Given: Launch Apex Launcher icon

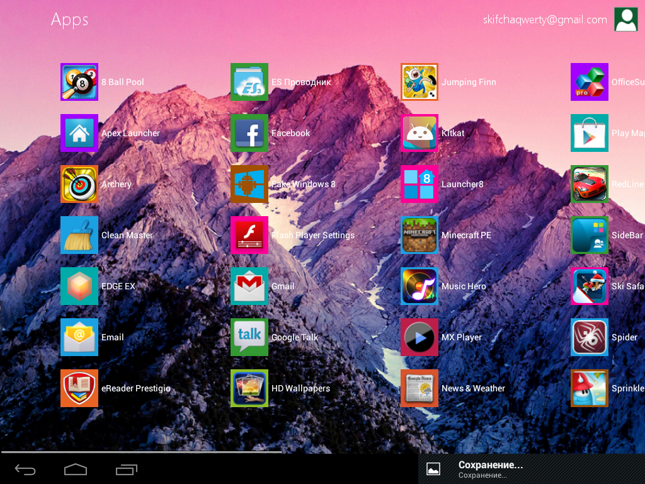Looking at the screenshot, I should 79,133.
